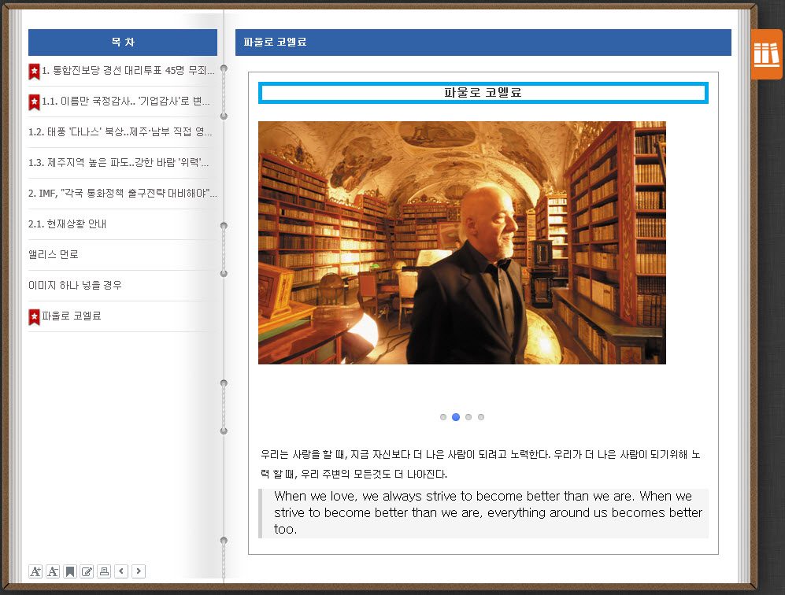Select second active slider dot

point(456,417)
